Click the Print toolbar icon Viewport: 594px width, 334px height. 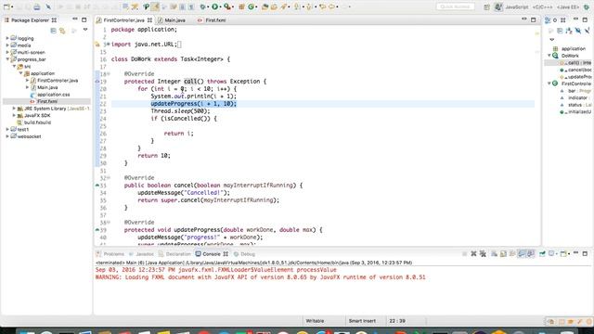click(37, 6)
